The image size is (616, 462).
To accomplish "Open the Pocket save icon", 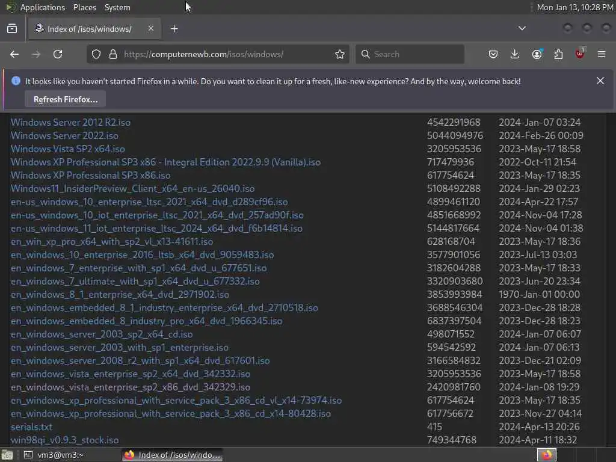I will pyautogui.click(x=493, y=54).
